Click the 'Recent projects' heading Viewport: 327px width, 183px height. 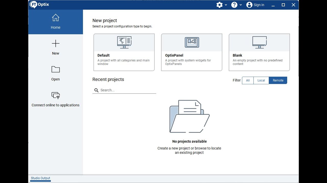click(x=108, y=80)
